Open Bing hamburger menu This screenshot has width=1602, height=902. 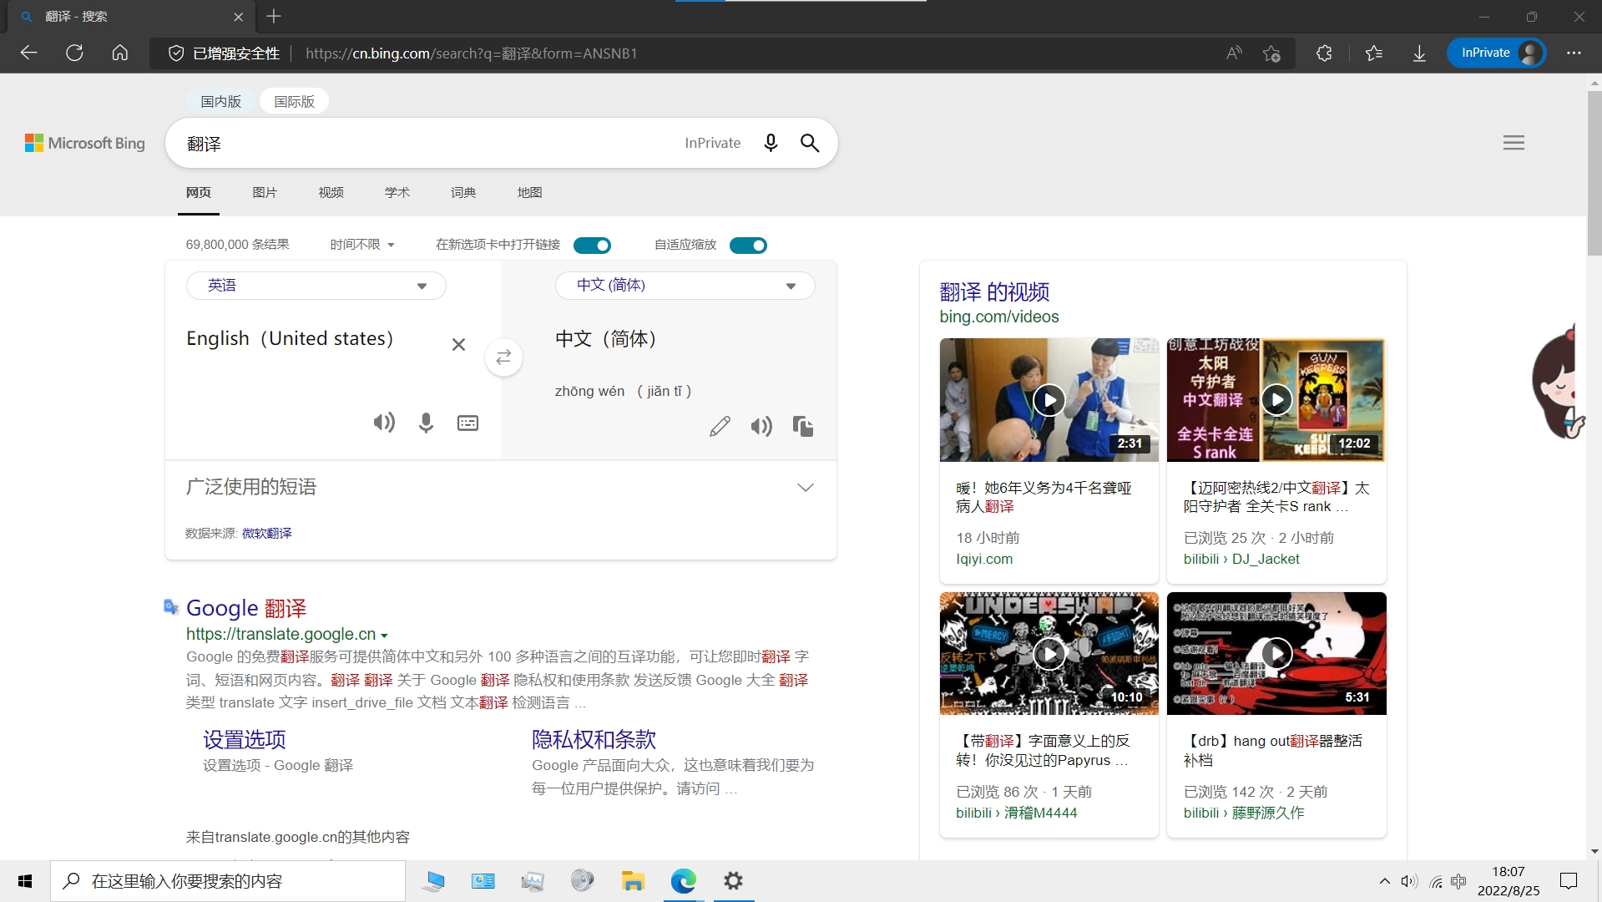click(1514, 143)
